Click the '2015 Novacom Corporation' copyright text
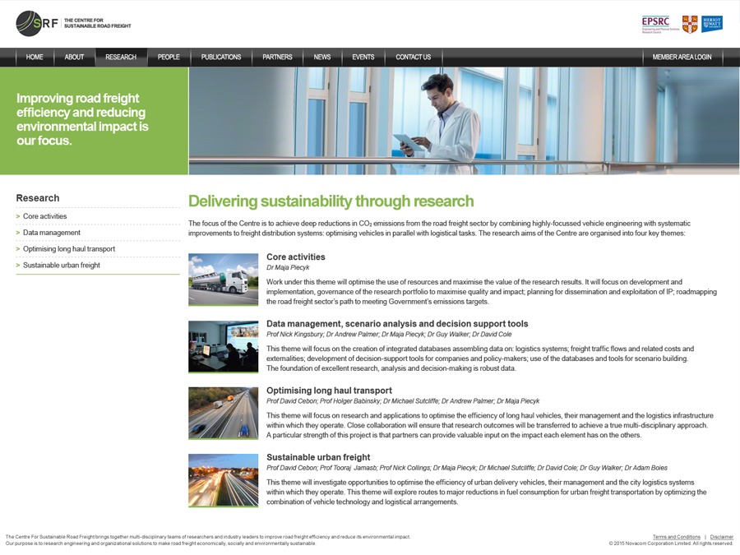Viewport: 740px width, 555px height. (x=671, y=543)
